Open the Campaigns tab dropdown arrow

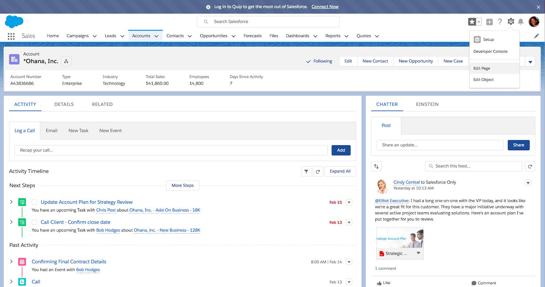click(95, 36)
